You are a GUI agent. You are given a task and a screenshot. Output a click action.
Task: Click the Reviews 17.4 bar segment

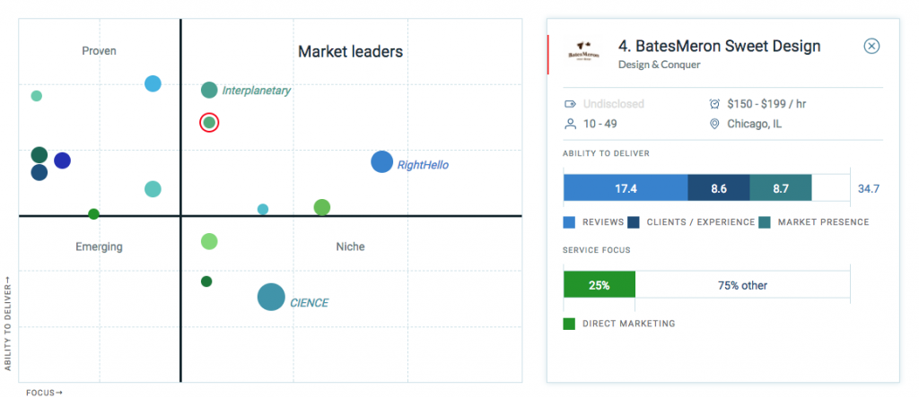626,187
